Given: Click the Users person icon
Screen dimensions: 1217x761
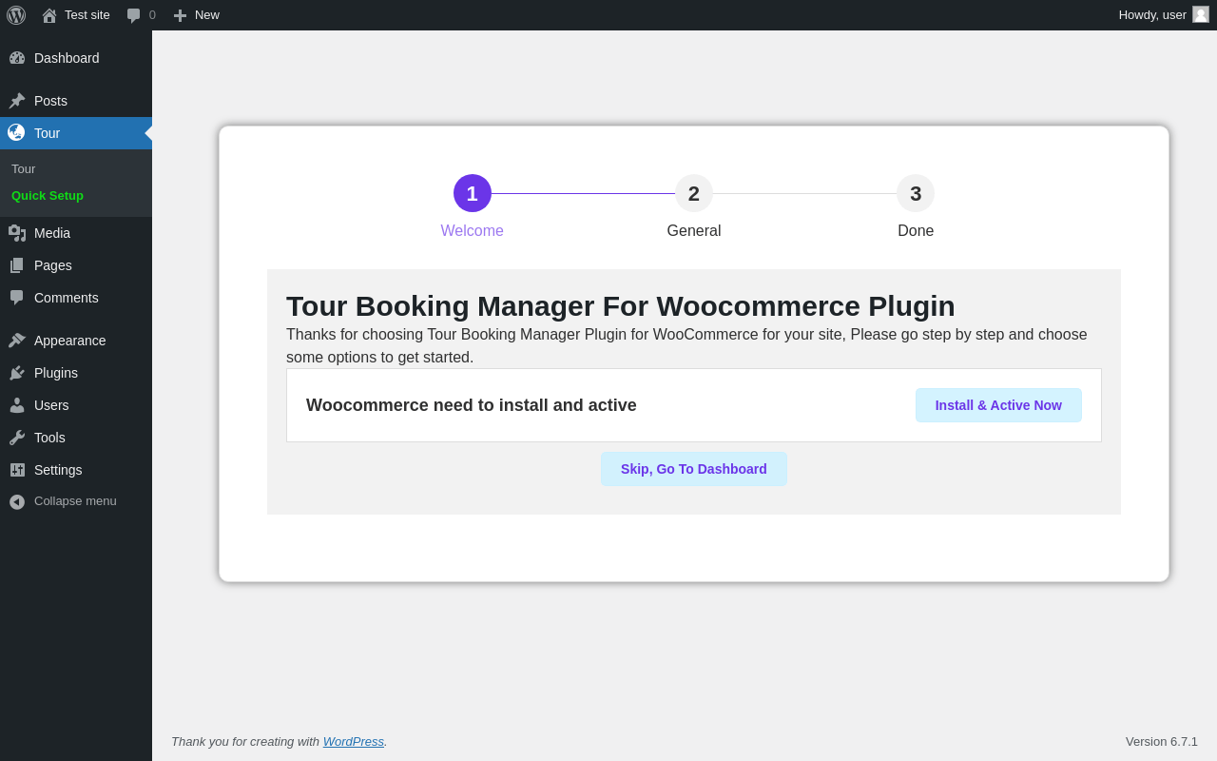Looking at the screenshot, I should (x=17, y=405).
